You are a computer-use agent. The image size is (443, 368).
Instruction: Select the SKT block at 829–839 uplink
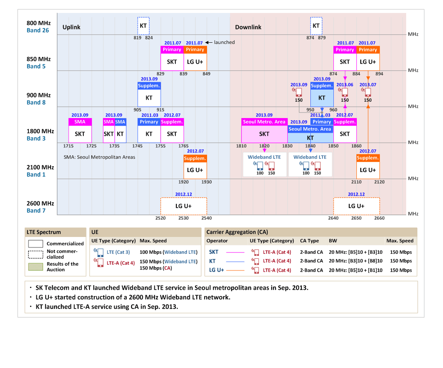(x=172, y=58)
